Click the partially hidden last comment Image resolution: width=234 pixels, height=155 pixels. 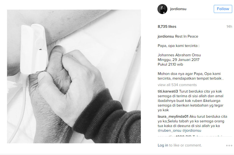click(x=190, y=136)
